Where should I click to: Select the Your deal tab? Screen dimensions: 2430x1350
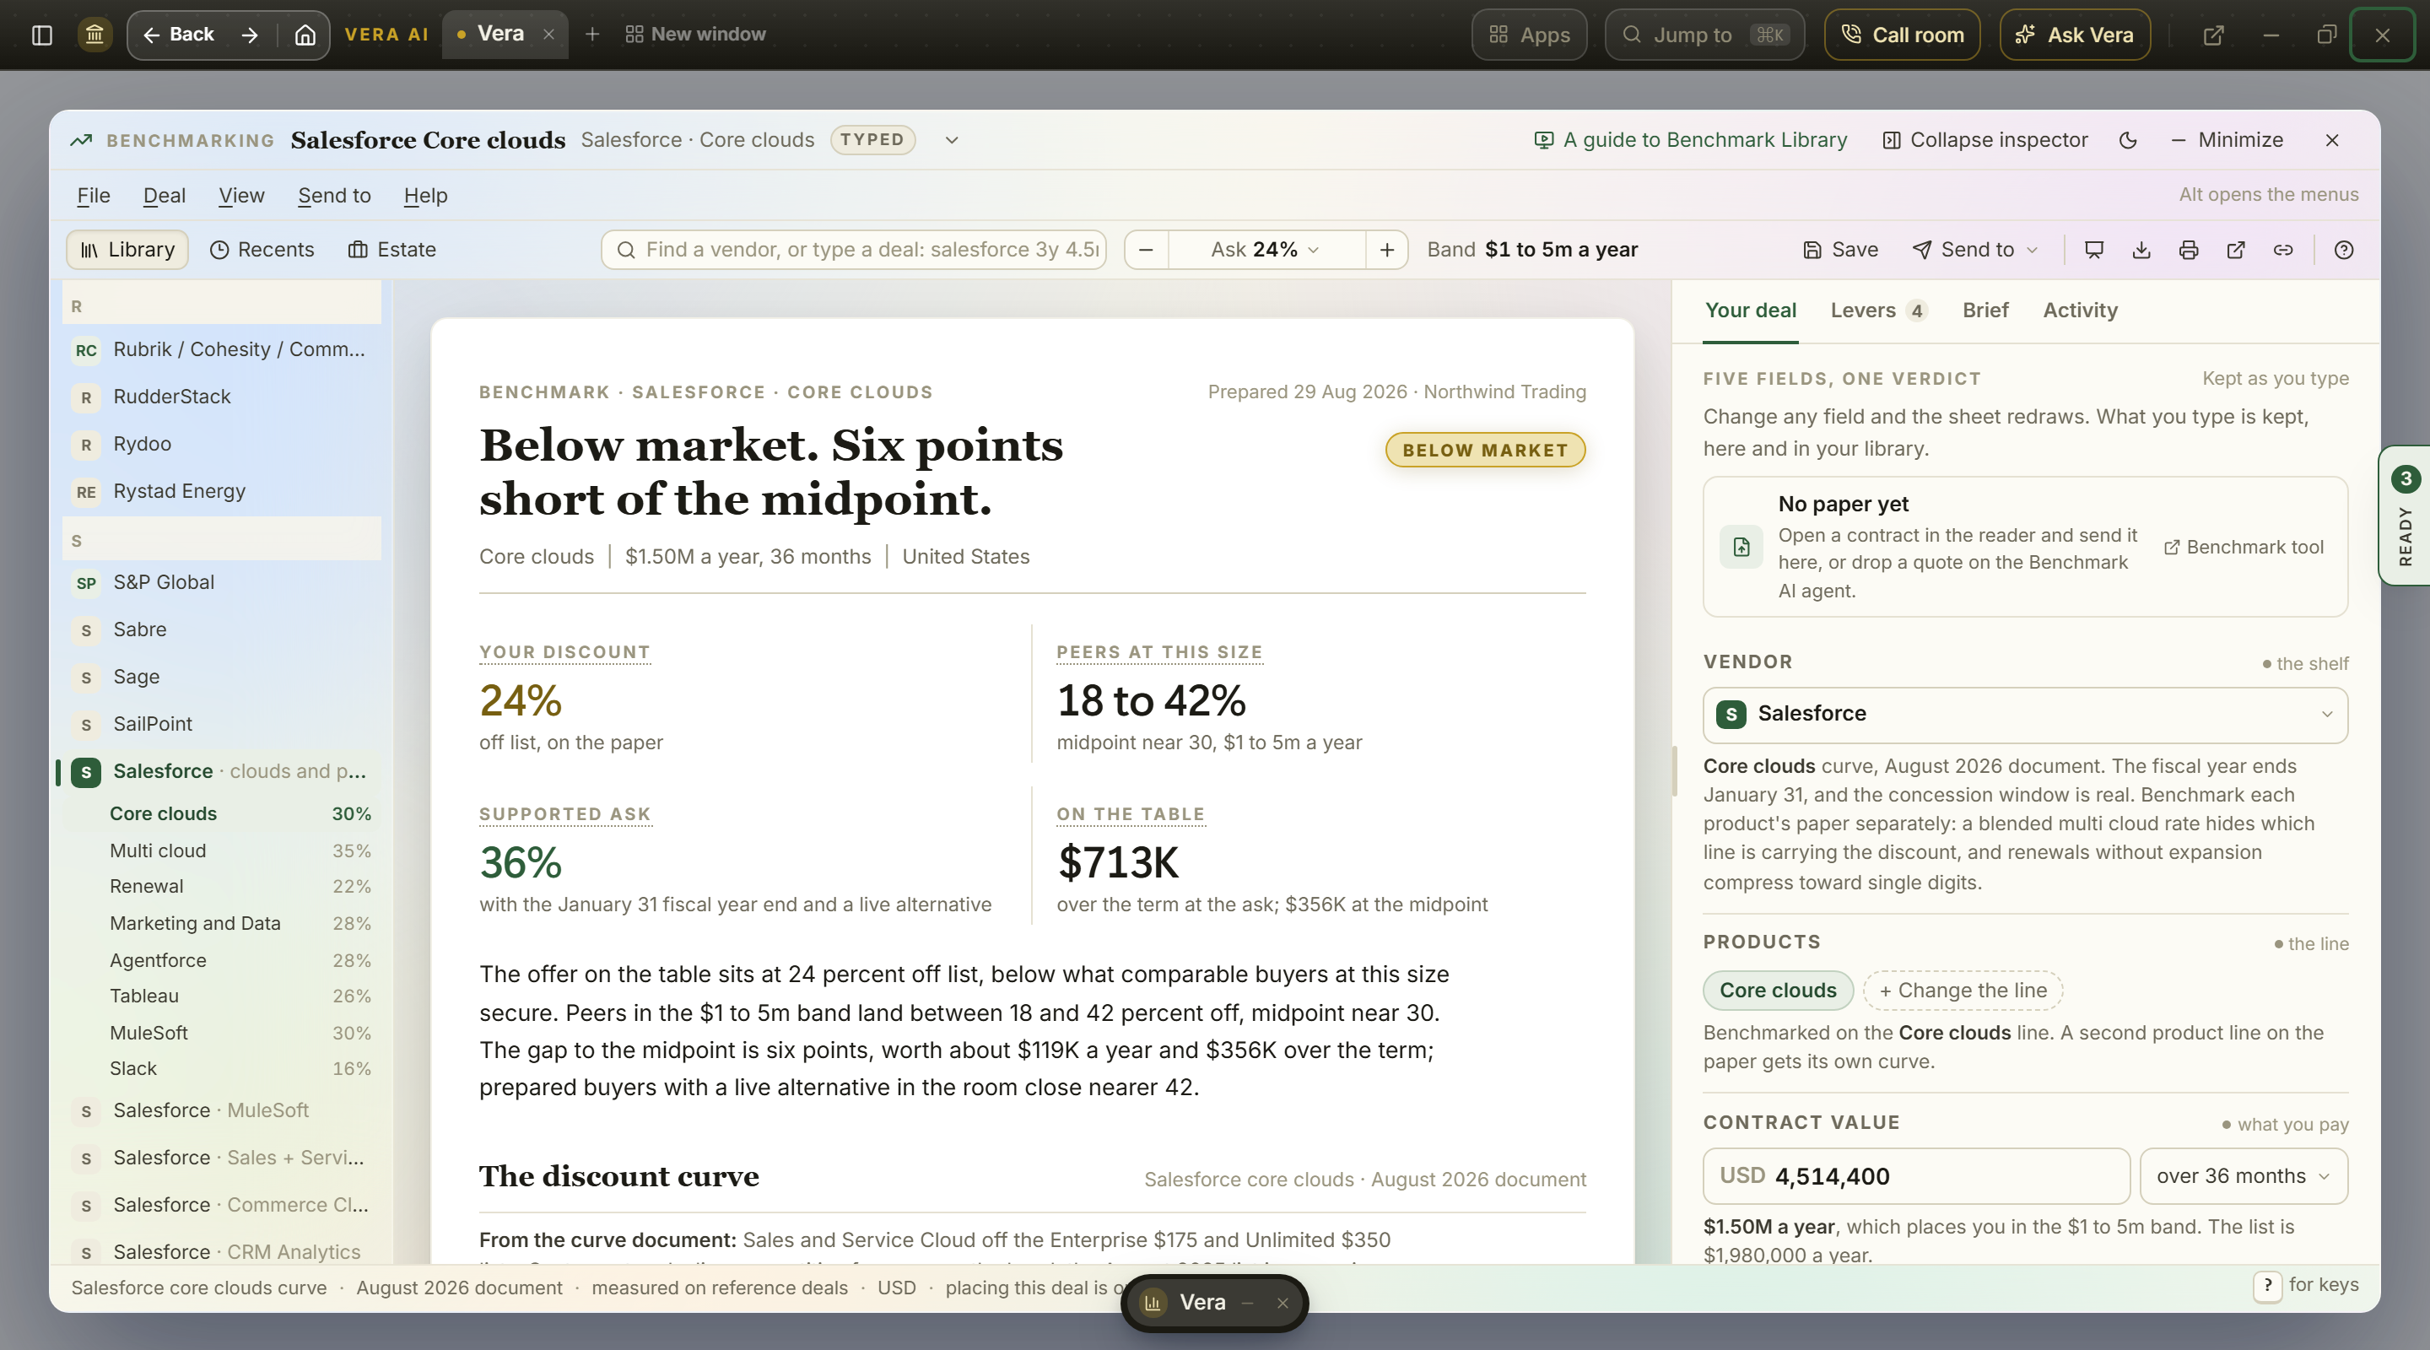[1751, 310]
